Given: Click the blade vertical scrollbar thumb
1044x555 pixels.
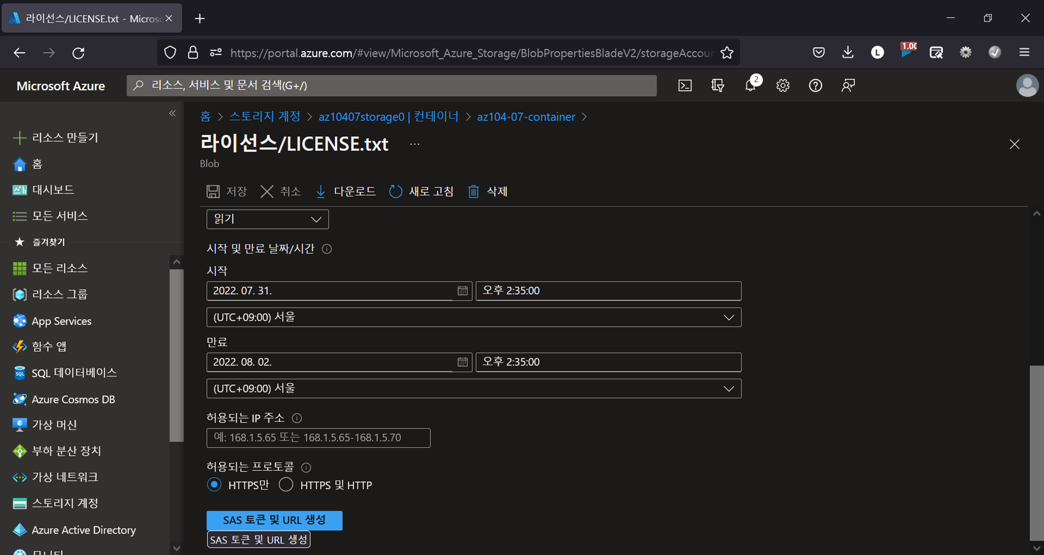Looking at the screenshot, I should click(1036, 453).
